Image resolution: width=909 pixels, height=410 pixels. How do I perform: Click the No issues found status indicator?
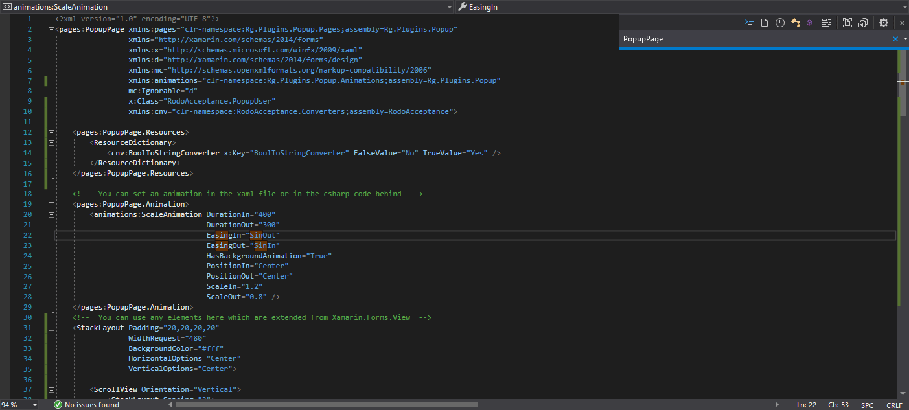86,405
